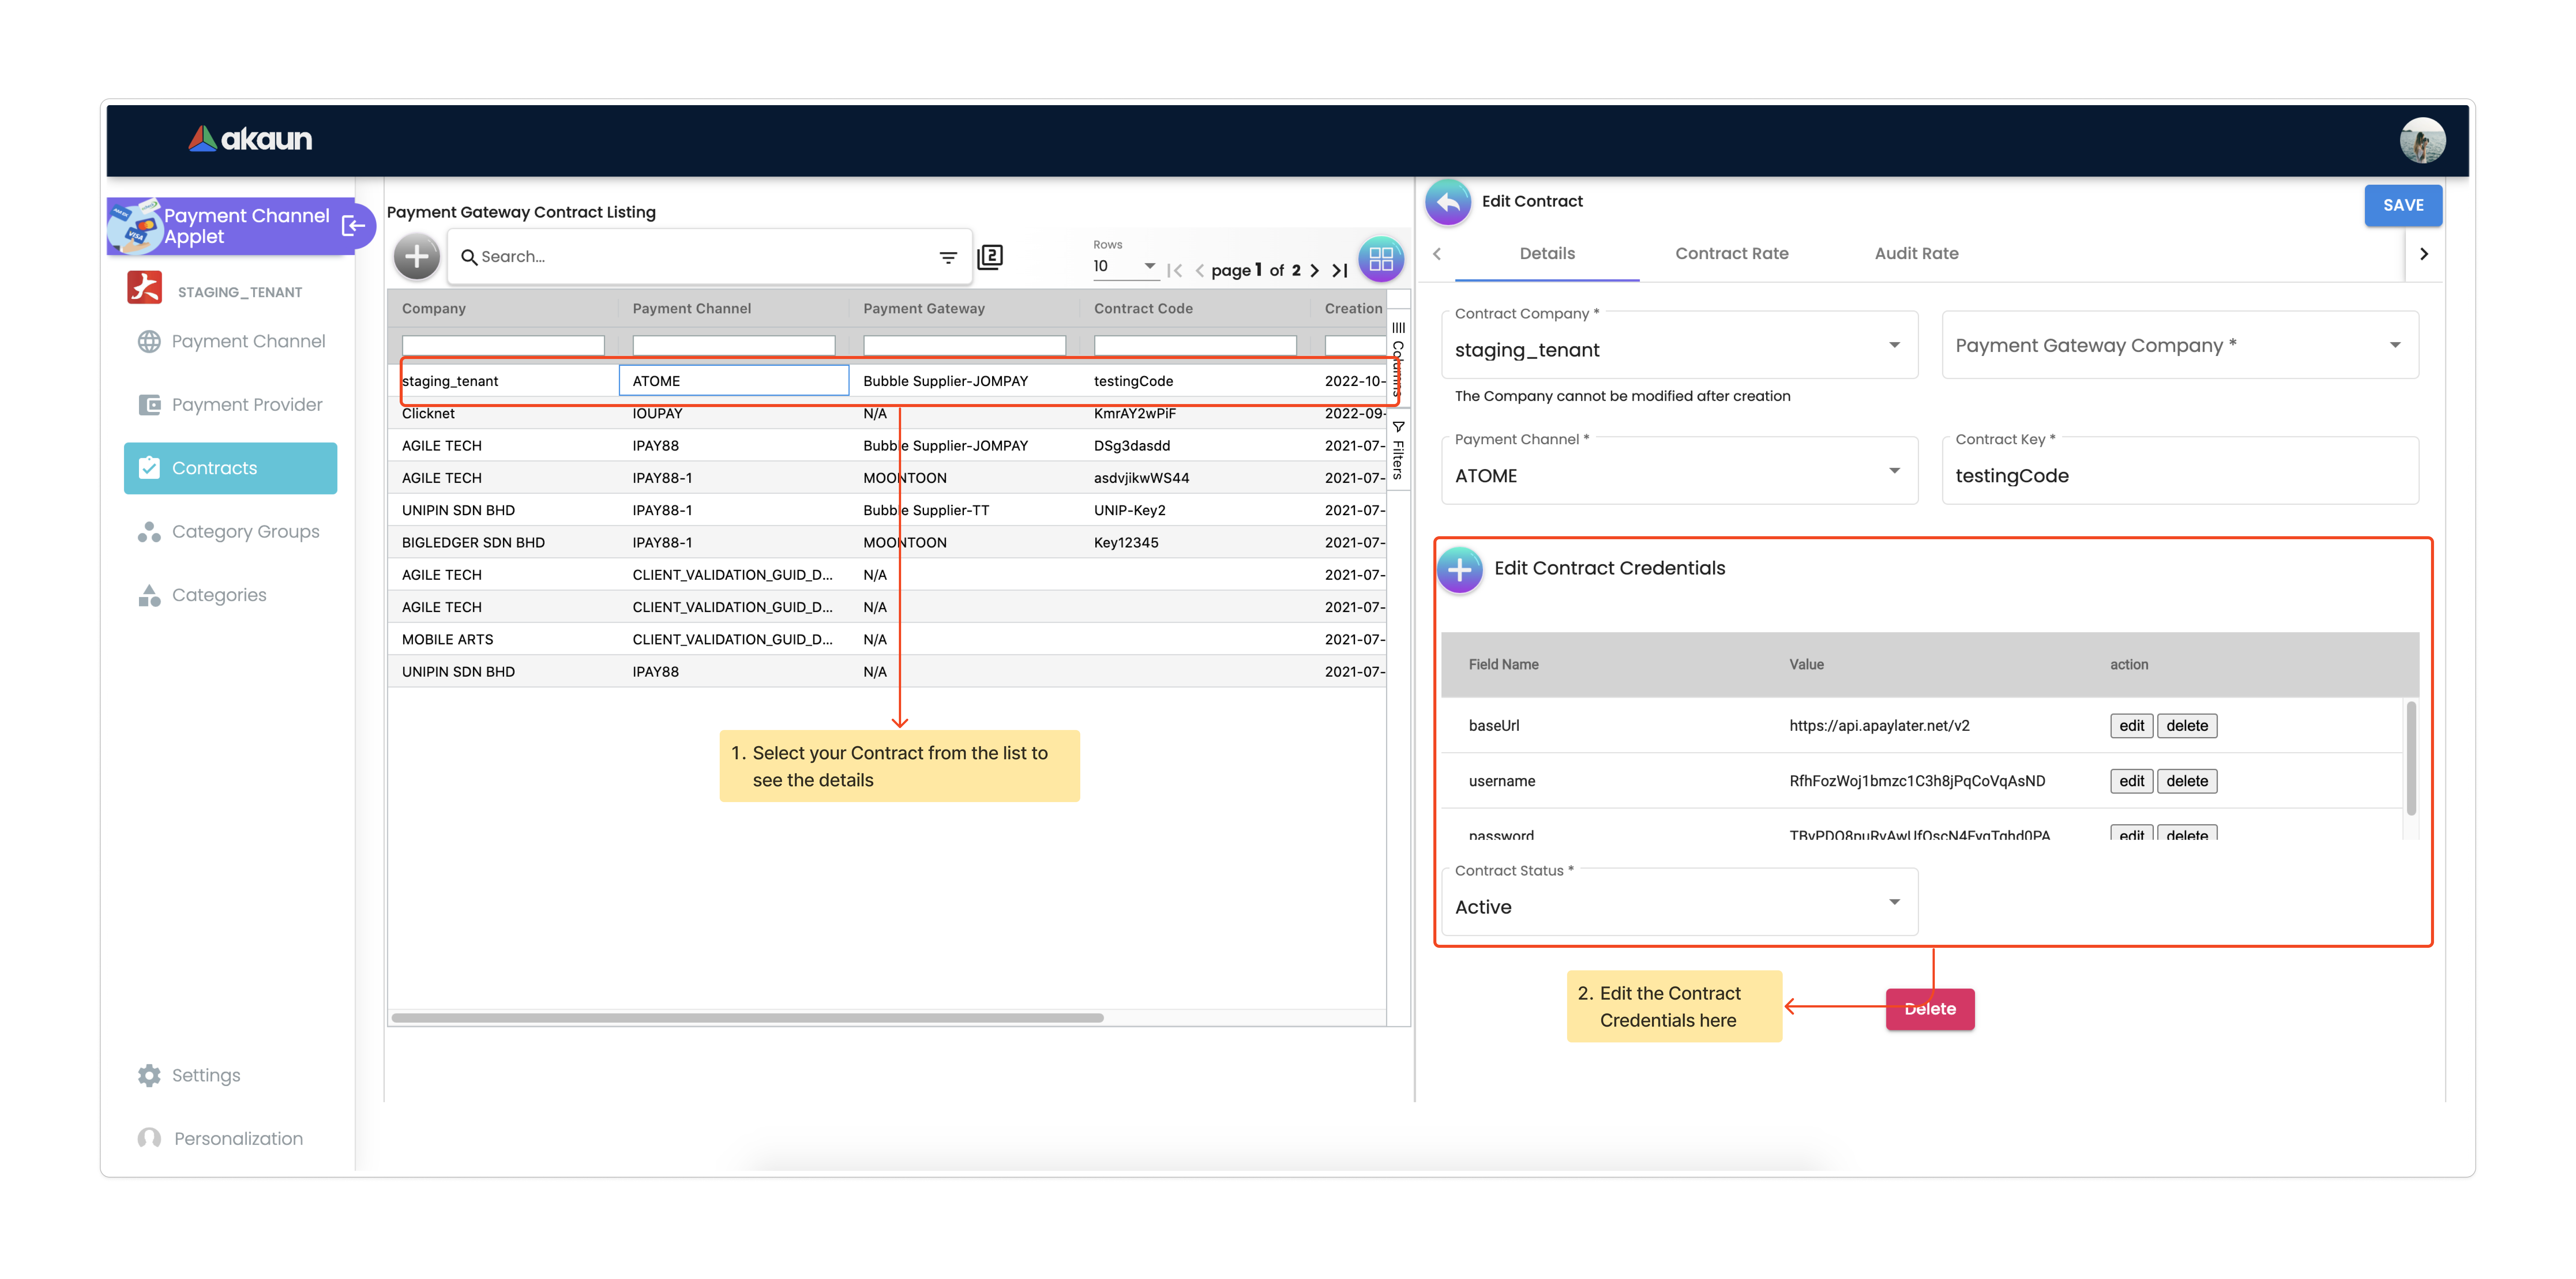The height and width of the screenshot is (1279, 2576).
Task: Jump to the last listing page
Action: [1340, 270]
